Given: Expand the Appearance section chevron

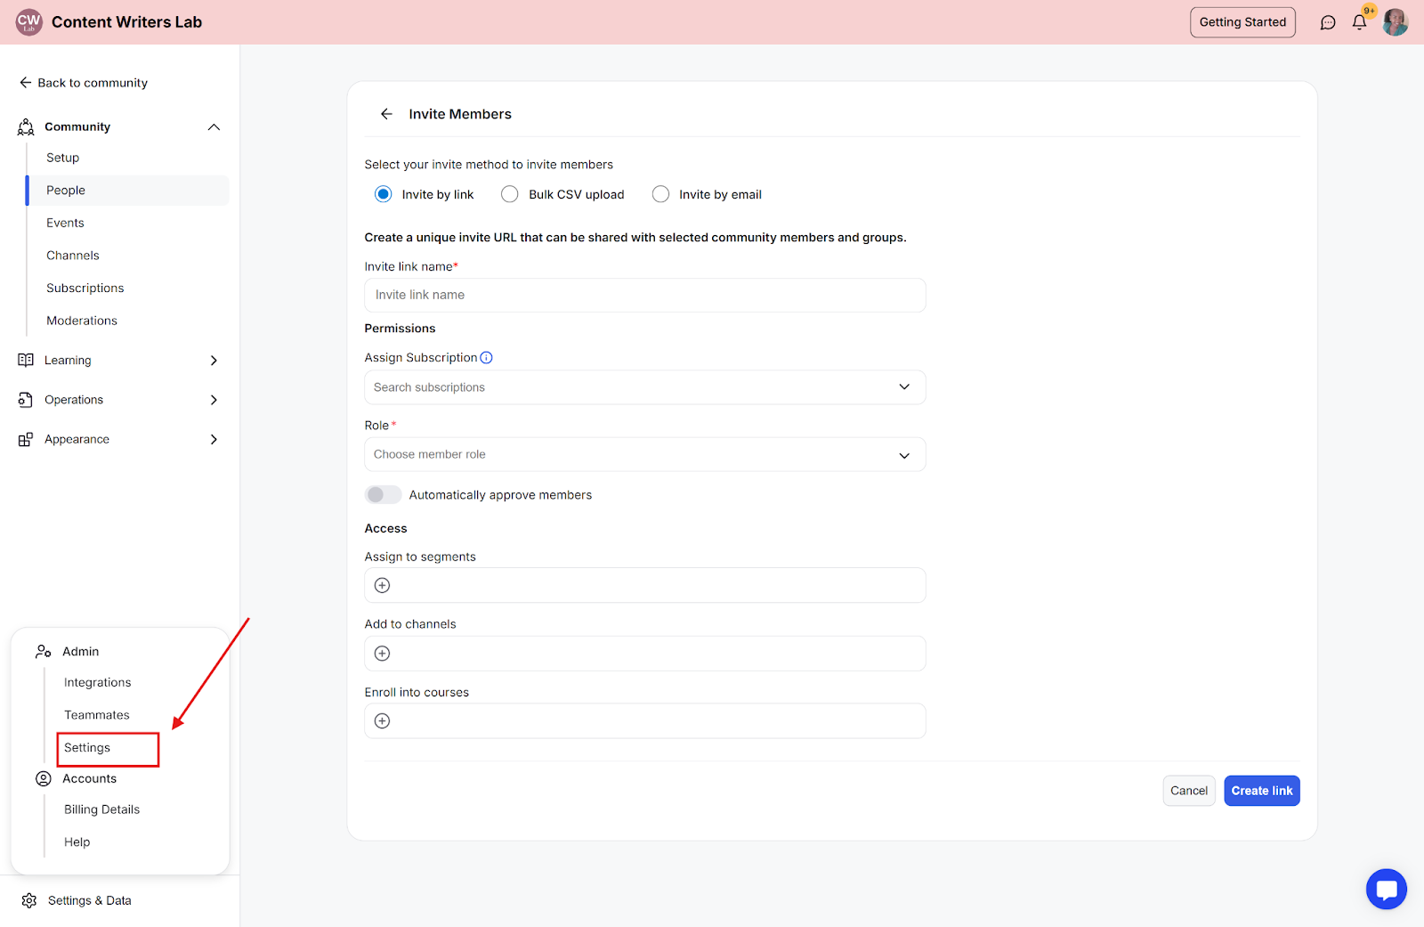Looking at the screenshot, I should click(x=214, y=439).
